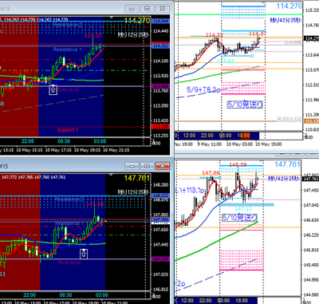
Task: Select chart shift triangle in top-left M15 chart
Action: 111,18
